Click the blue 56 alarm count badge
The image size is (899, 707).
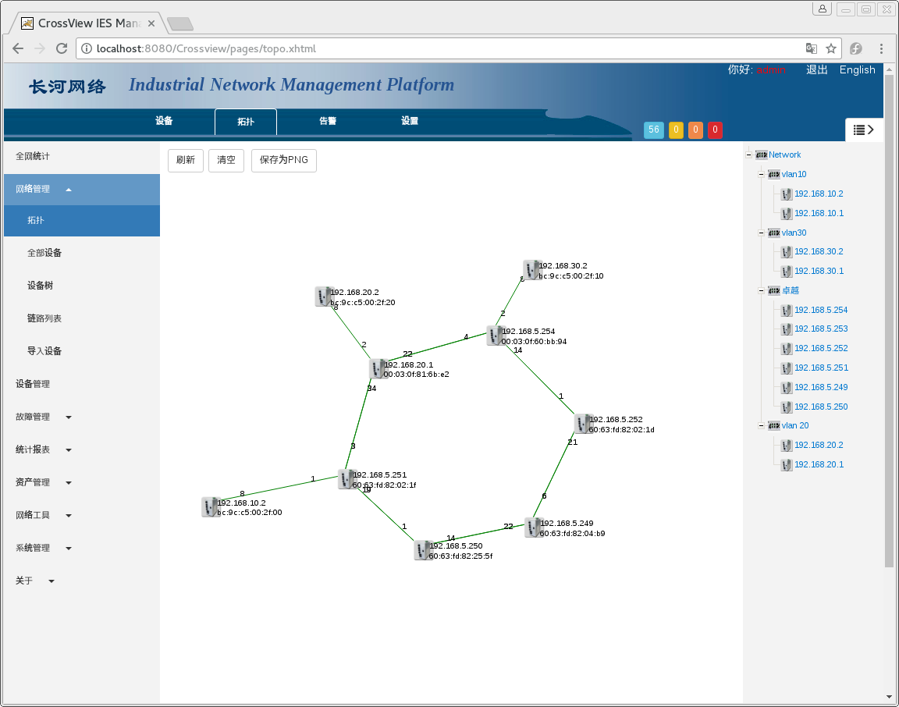(x=653, y=130)
